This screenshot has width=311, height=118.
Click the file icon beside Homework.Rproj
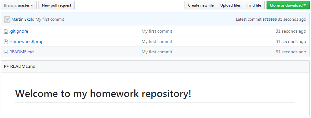click(x=6, y=42)
